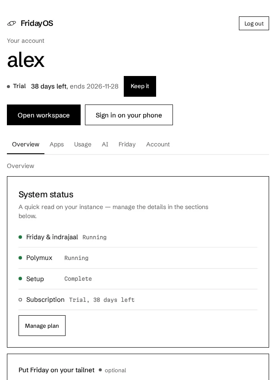Click the dot before optional label
This screenshot has width=276, height=380.
[x=100, y=370]
